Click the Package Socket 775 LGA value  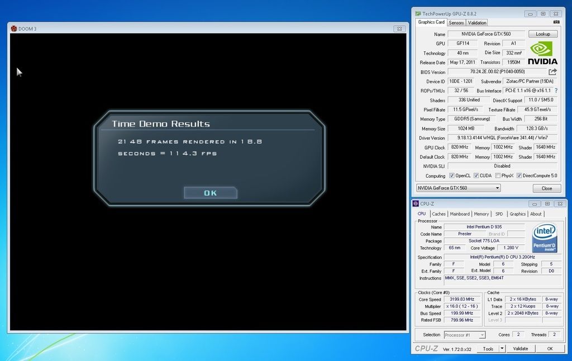[484, 240]
